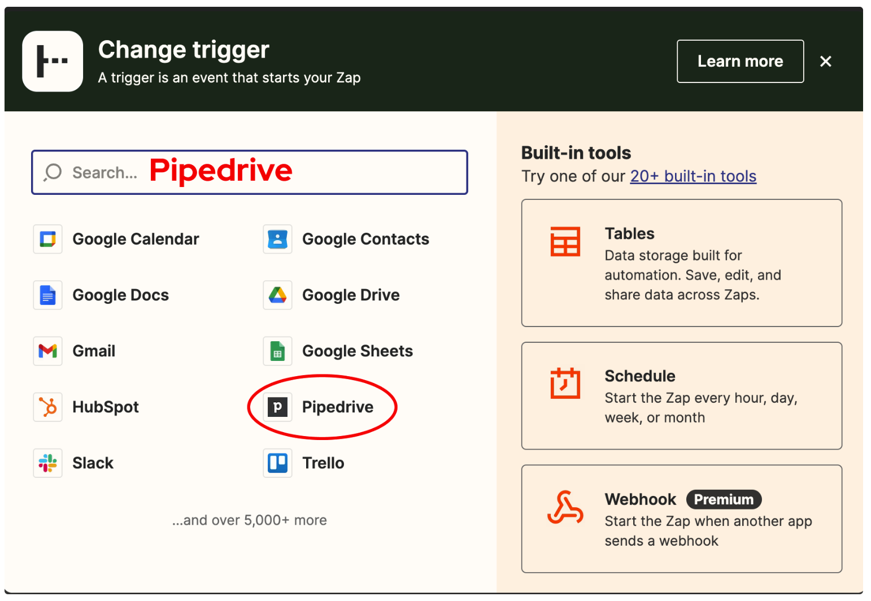Viewport: 871px width, 601px height.
Task: Click the 'Built-in tools' heading
Action: click(576, 153)
